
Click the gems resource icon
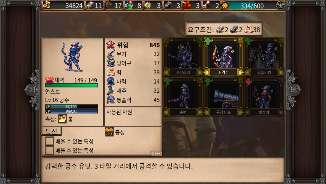pyautogui.click(x=128, y=5)
